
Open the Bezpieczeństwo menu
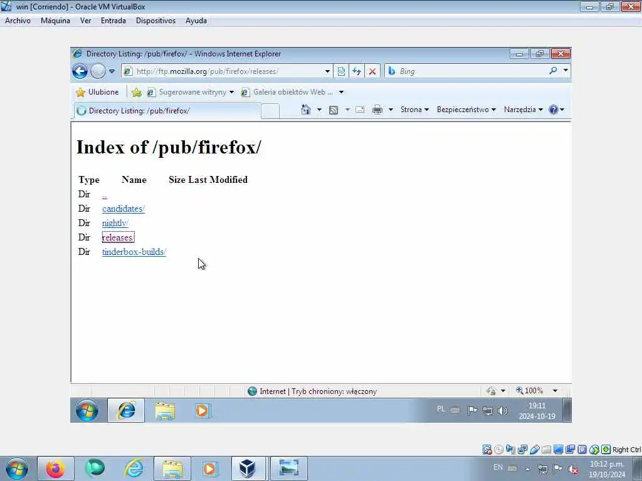(466, 110)
